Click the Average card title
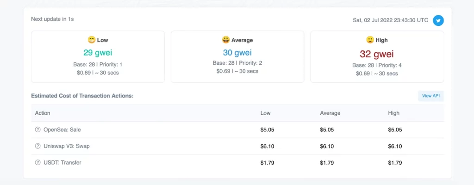 [x=242, y=40]
